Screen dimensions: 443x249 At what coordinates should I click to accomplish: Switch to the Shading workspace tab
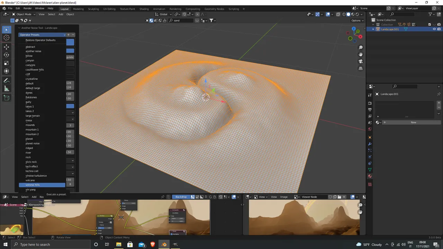coord(144,9)
